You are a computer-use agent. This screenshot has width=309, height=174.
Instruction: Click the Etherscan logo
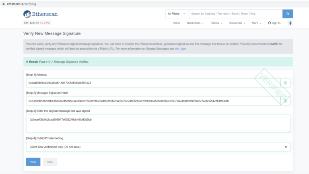coord(40,14)
